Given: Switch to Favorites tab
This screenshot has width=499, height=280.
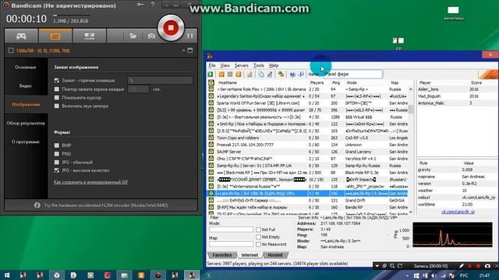Looking at the screenshot, I should [222, 255].
